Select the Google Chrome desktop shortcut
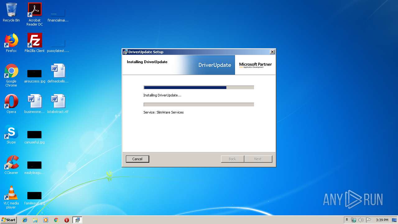This screenshot has width=398, height=224. 11,75
